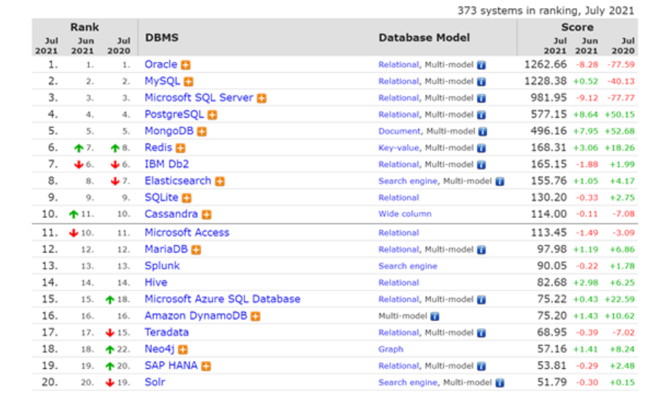Click the info icon in the MongoDB row

coord(482,132)
